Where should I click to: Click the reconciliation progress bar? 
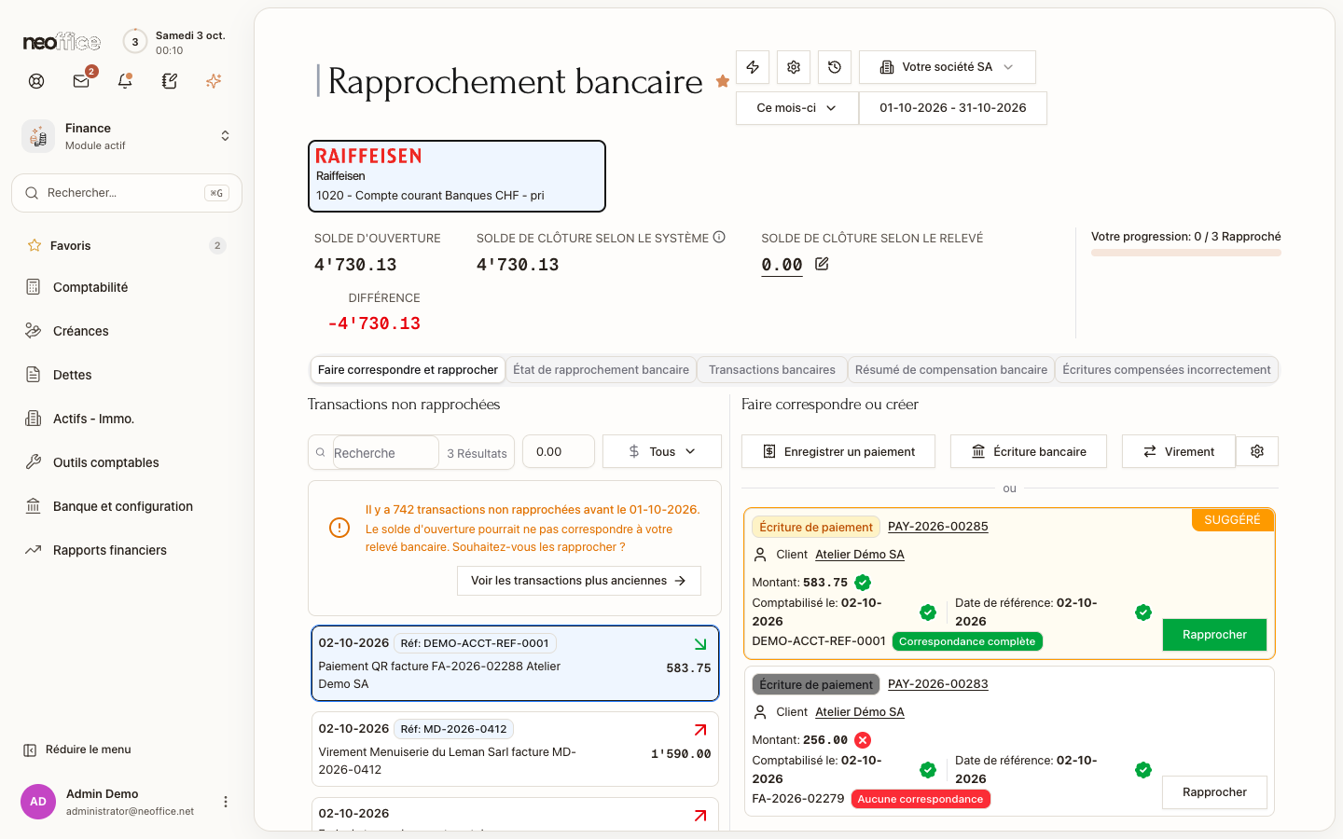[1186, 253]
